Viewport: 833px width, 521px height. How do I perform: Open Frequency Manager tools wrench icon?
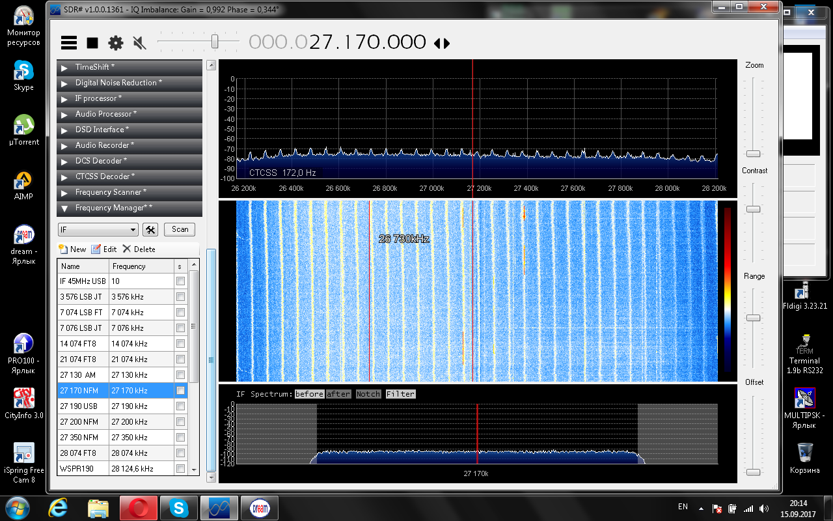[150, 229]
